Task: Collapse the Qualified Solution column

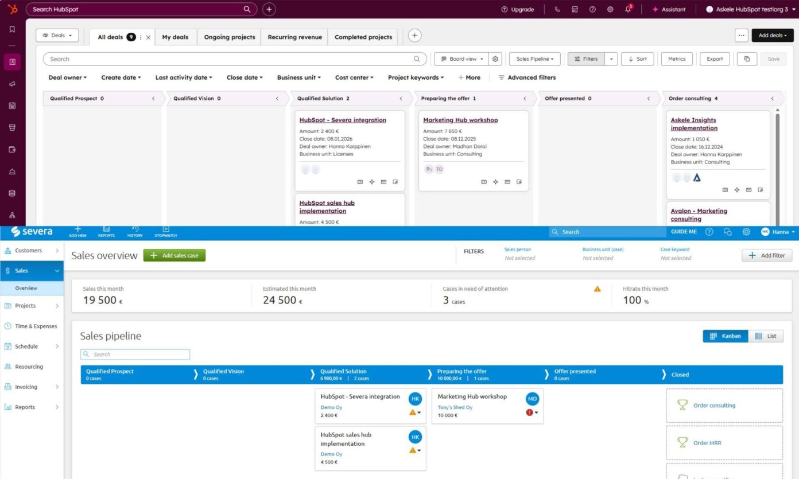Action: [x=401, y=99]
